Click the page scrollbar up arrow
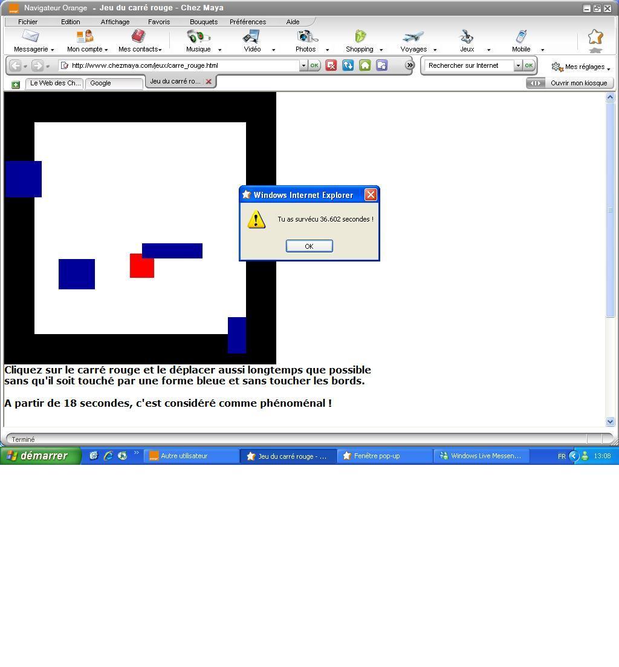619x667 pixels. click(x=610, y=97)
